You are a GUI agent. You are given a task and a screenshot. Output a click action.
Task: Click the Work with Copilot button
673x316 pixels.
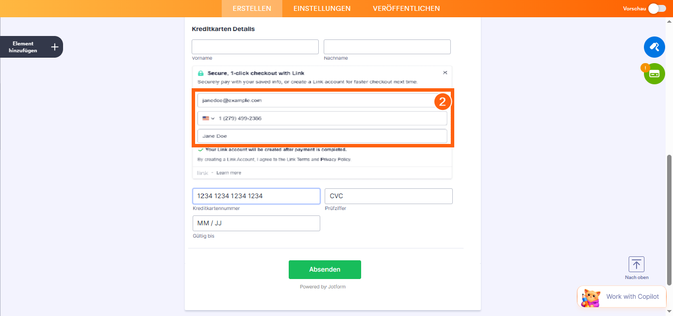[632, 296]
